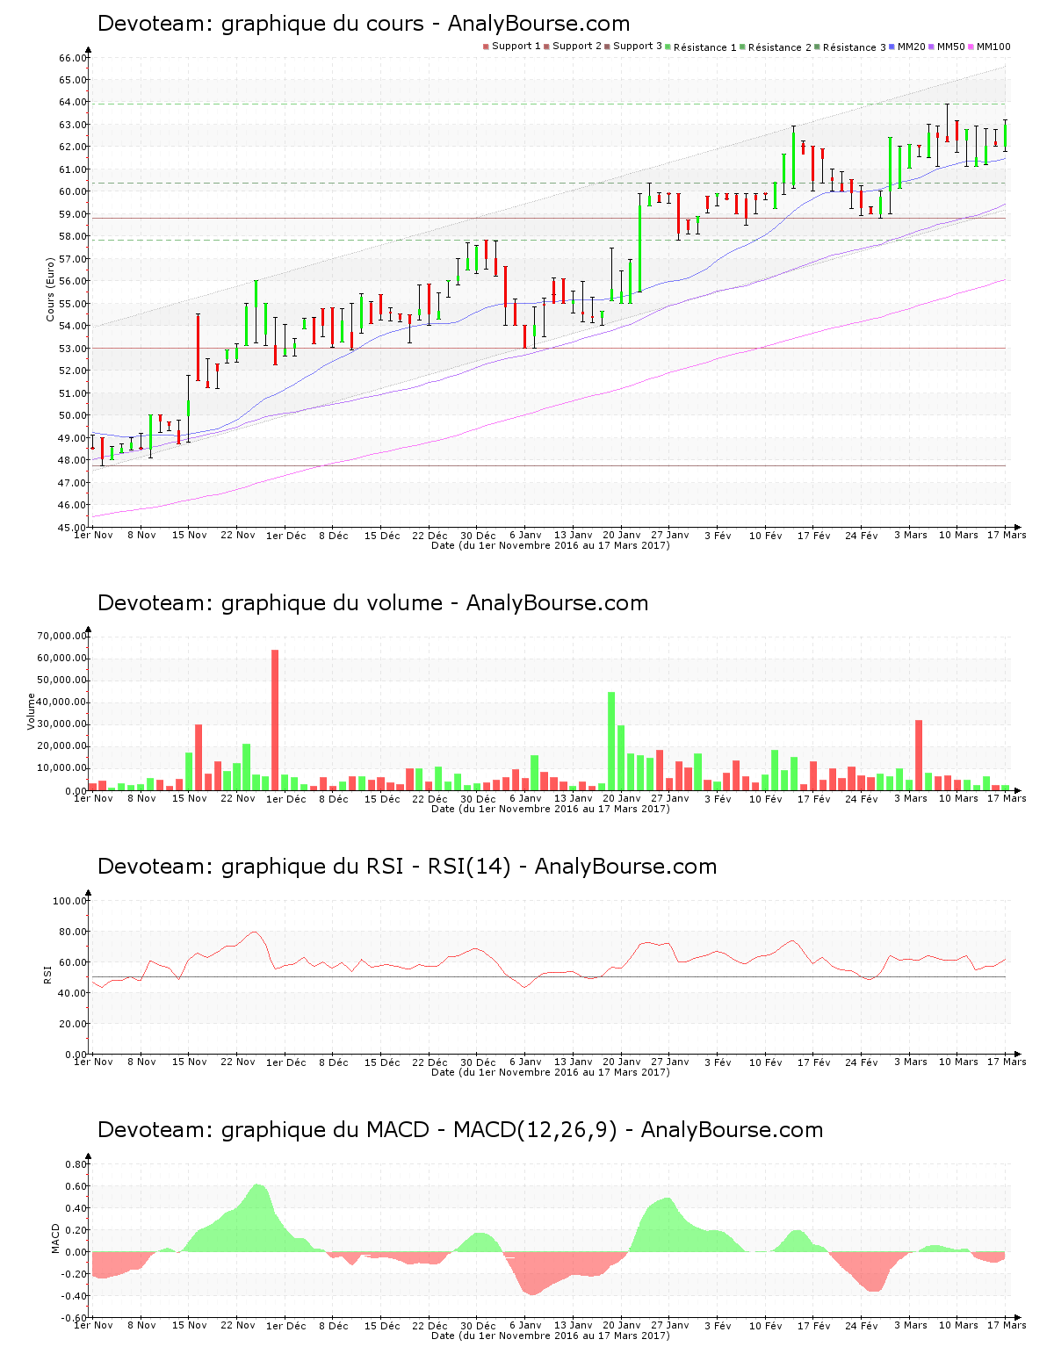
Task: Select the Support 3 legend label
Action: pyautogui.click(x=638, y=47)
